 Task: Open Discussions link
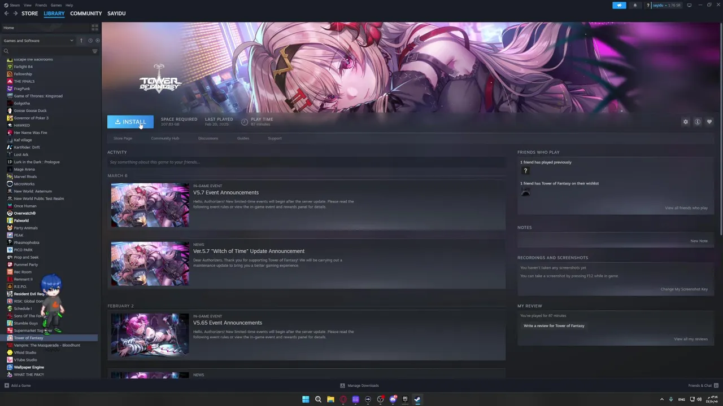pyautogui.click(x=208, y=138)
